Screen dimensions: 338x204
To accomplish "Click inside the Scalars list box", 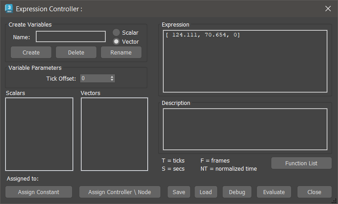I will coord(39,134).
